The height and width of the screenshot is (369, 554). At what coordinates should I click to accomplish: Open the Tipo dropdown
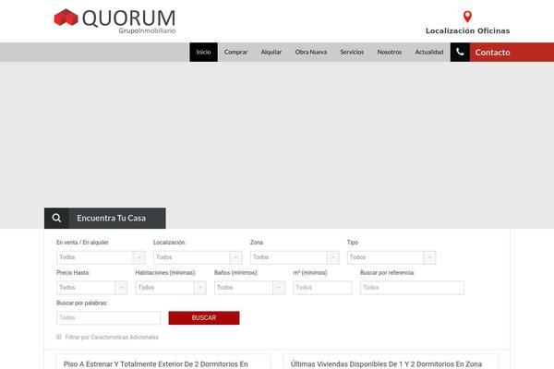(x=391, y=257)
